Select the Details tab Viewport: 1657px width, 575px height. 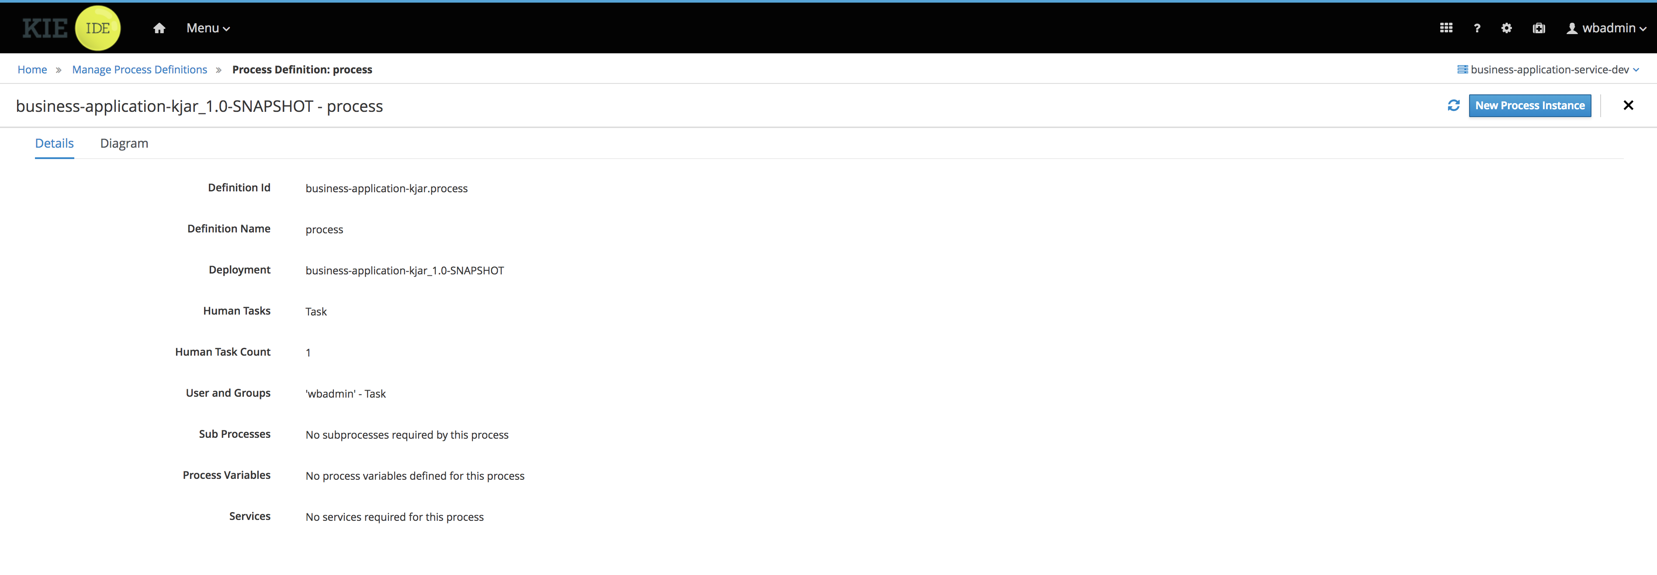point(54,143)
